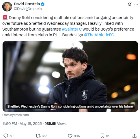The width and height of the screenshot is (140, 139).
Task: Click the Grok slashed-circle icon
Action: (x=129, y=4)
